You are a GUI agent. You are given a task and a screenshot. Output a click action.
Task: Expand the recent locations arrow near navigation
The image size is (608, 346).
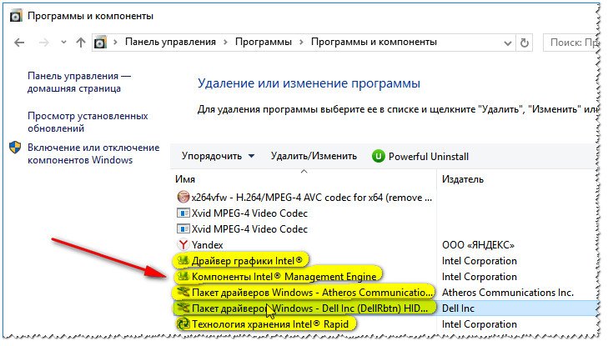pyautogui.click(x=63, y=42)
